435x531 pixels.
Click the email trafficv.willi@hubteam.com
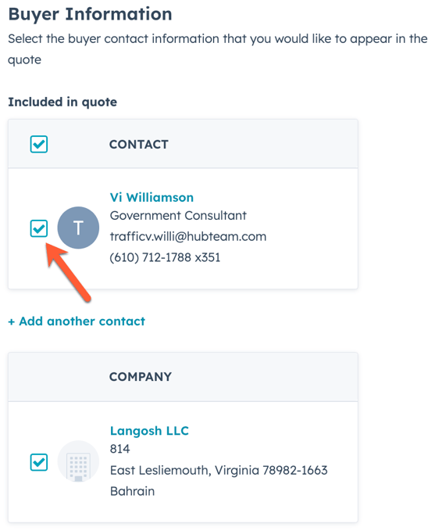(188, 236)
